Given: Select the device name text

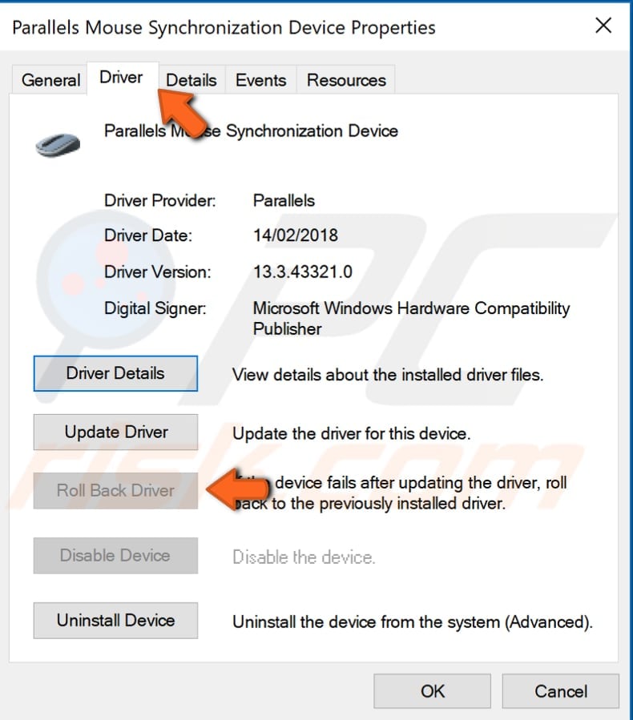Looking at the screenshot, I should tap(251, 131).
